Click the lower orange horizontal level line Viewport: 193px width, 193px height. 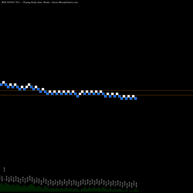pyautogui.click(x=96, y=95)
